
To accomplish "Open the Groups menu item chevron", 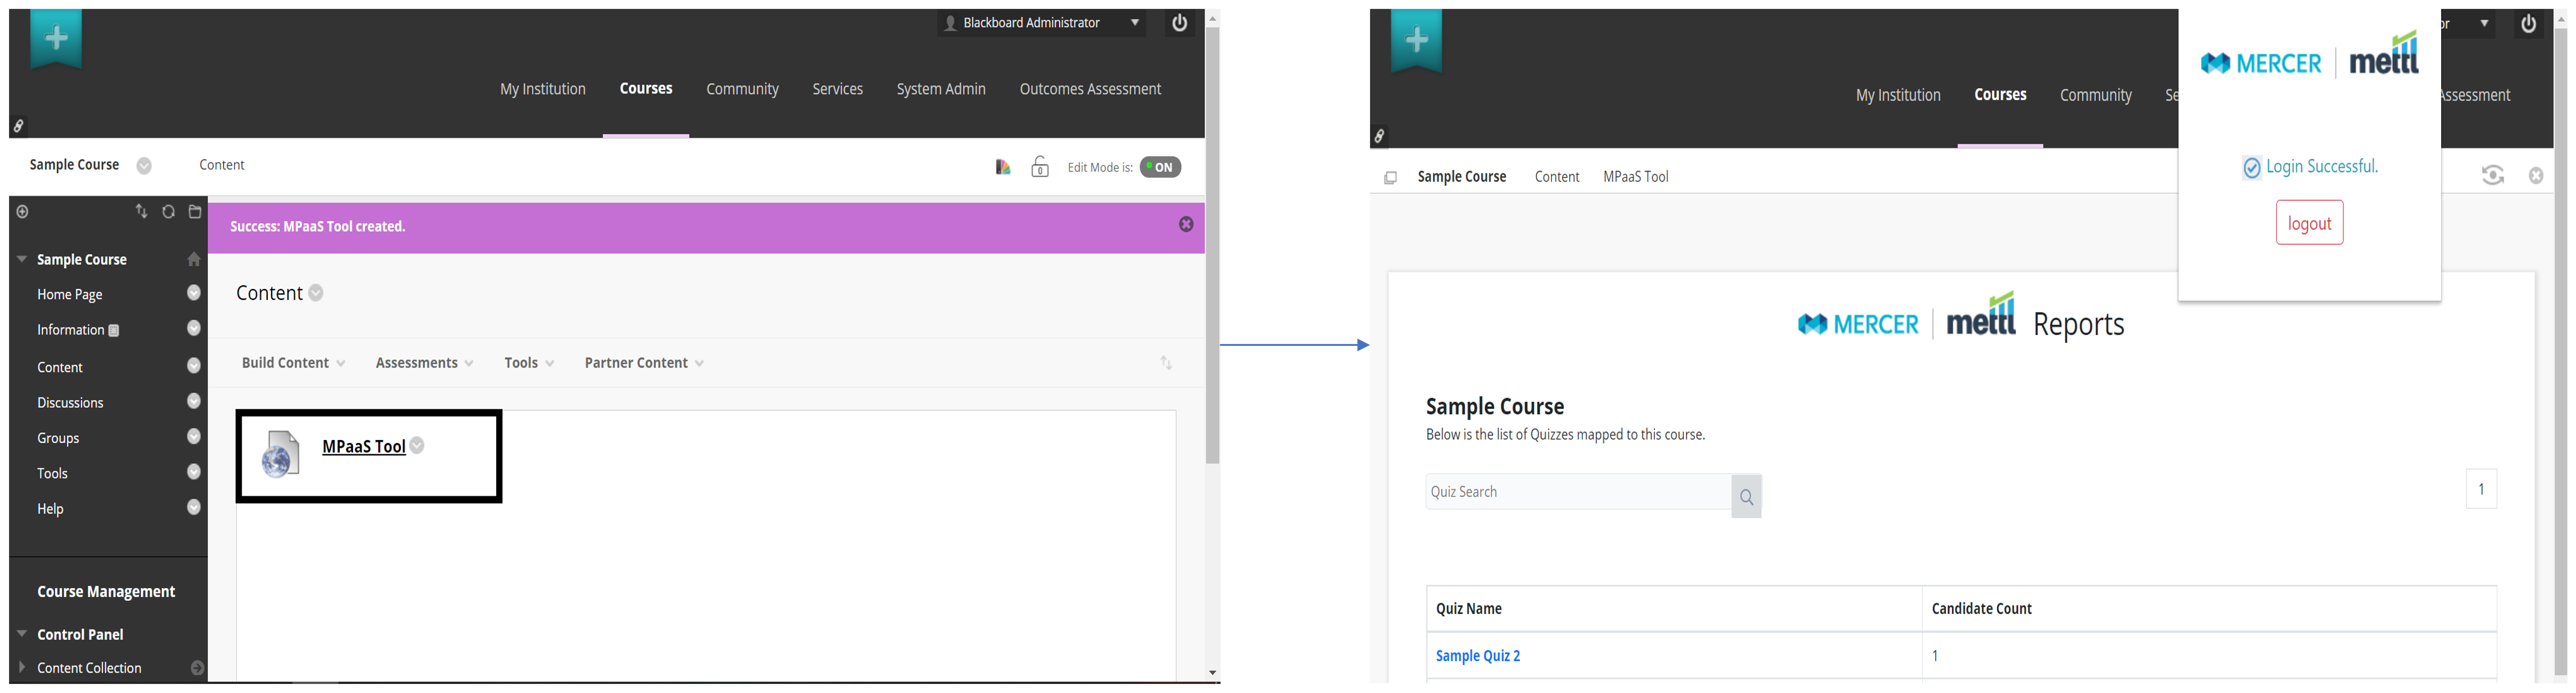I will [x=194, y=436].
